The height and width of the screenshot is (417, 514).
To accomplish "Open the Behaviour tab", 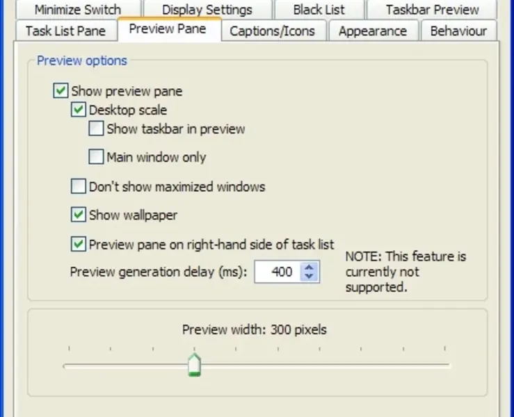I will tap(458, 31).
